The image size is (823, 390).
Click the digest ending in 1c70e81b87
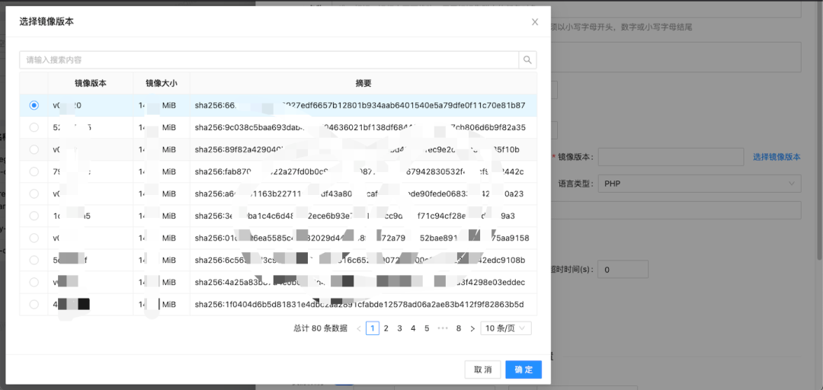360,106
